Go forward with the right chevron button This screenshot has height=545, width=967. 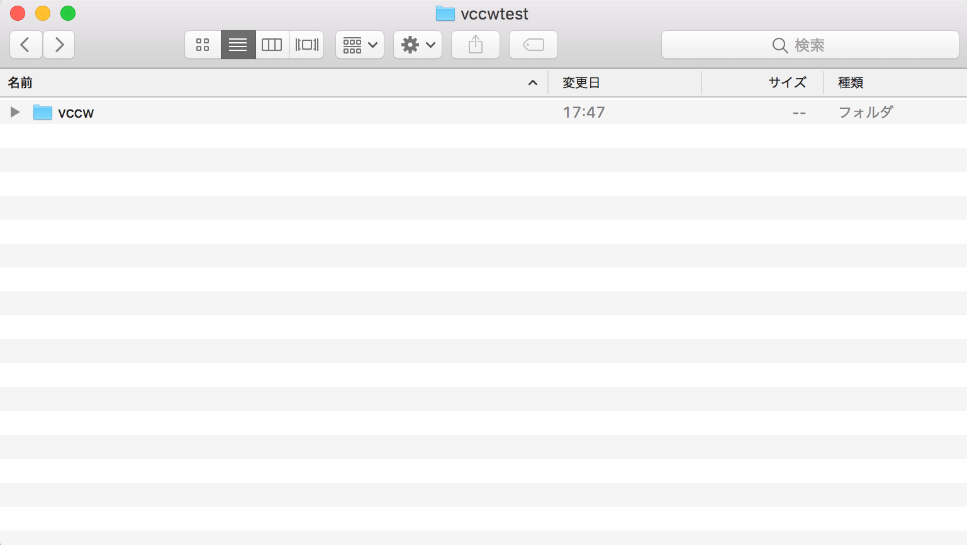[x=59, y=45]
